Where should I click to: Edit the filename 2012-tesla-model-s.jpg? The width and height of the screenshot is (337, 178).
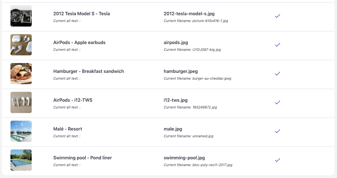189,14
